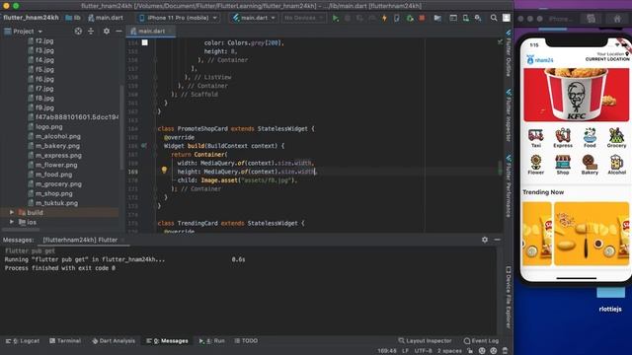Viewport: 632px width, 355px height.
Task: Tap Taxi category in simulator app
Action: pyautogui.click(x=535, y=138)
